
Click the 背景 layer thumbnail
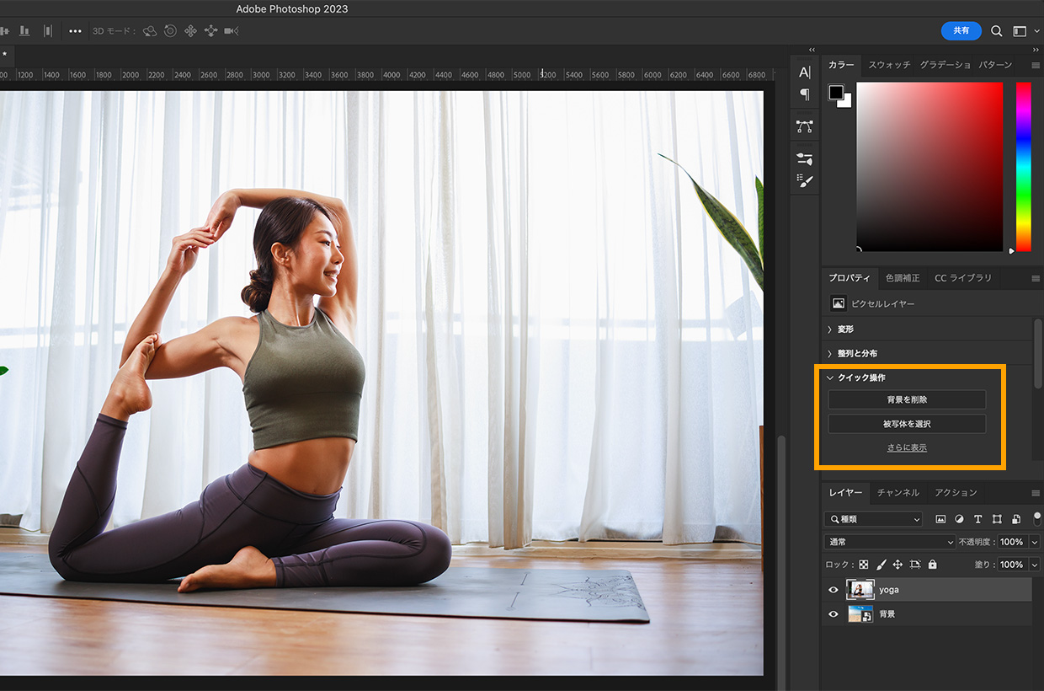coord(860,614)
